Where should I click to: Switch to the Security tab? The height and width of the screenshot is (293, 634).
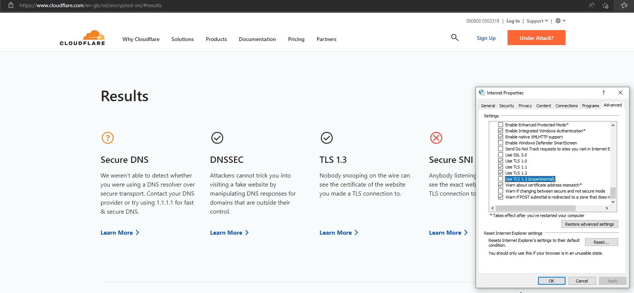click(506, 106)
